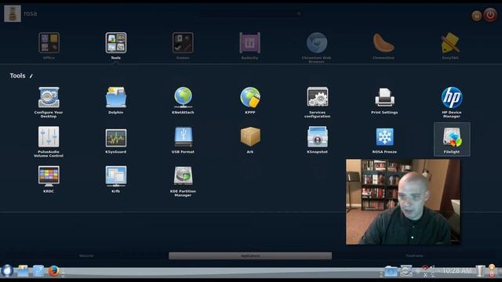The width and height of the screenshot is (502, 282).
Task: Open KNetAttach
Action: coord(183,100)
